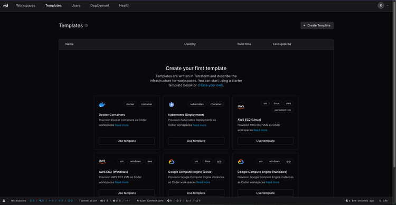This screenshot has width=396, height=205.
Task: Click the Active Connections label
Action: pyautogui.click(x=150, y=201)
